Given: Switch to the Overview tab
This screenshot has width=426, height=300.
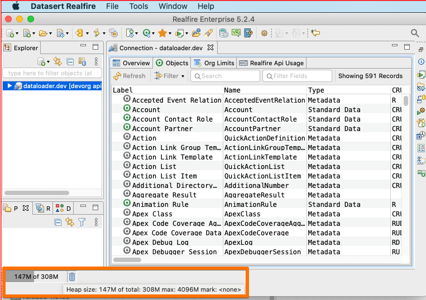Looking at the screenshot, I should point(132,63).
